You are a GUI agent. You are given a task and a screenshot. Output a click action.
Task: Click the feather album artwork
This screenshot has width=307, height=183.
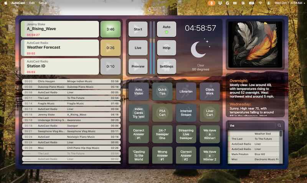click(255, 45)
